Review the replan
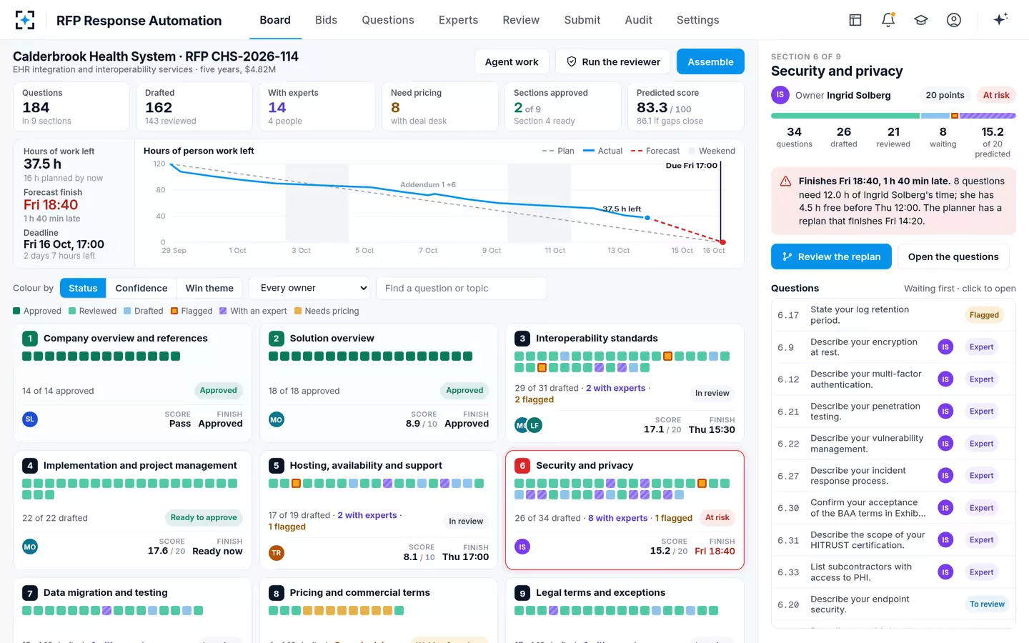The height and width of the screenshot is (643, 1029). [x=831, y=256]
